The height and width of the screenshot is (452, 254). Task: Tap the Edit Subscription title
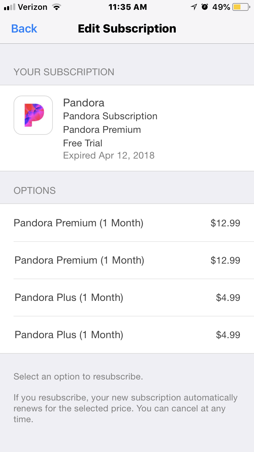pyautogui.click(x=127, y=28)
